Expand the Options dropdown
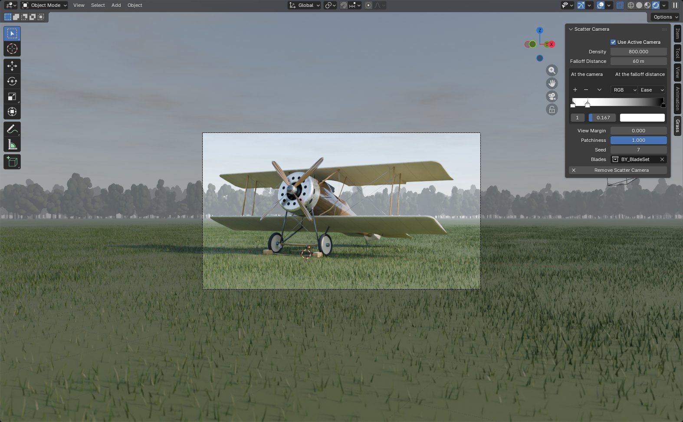The image size is (683, 422). pyautogui.click(x=665, y=17)
